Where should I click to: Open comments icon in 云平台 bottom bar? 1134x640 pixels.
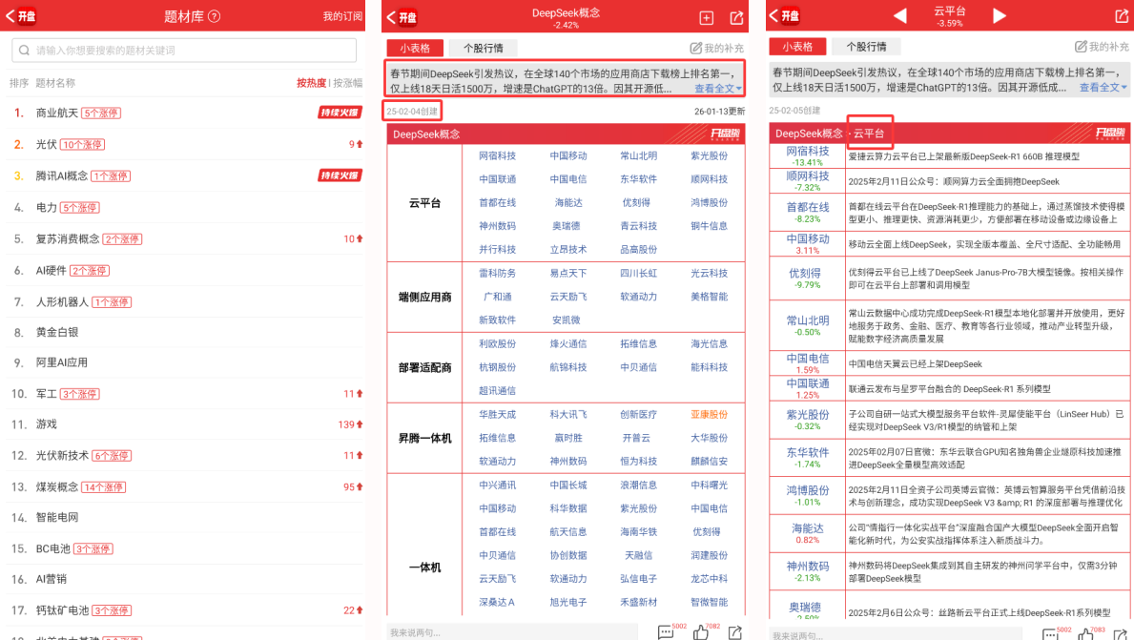point(1048,632)
